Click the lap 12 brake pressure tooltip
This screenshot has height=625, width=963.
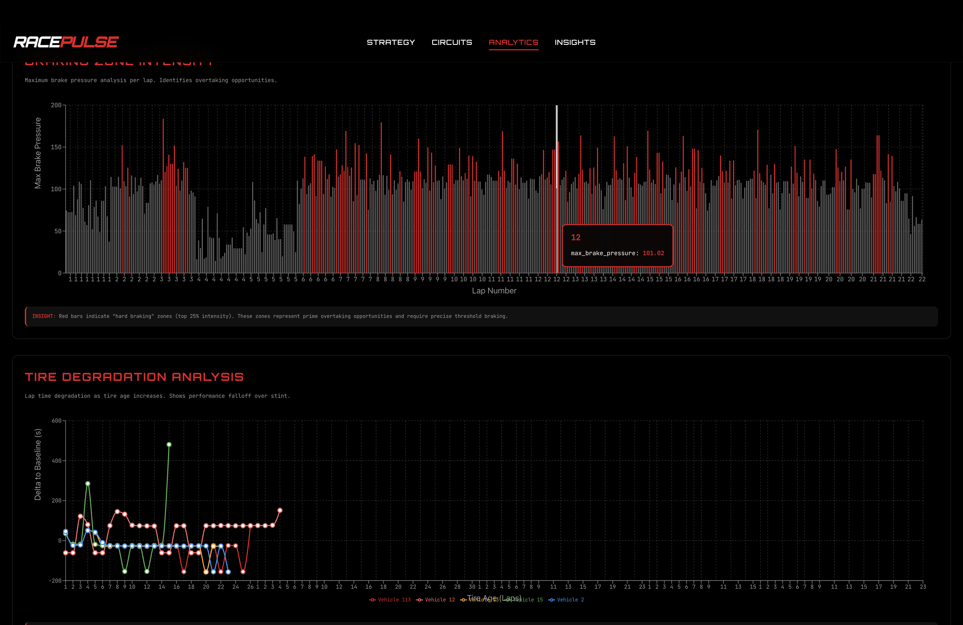pos(617,245)
